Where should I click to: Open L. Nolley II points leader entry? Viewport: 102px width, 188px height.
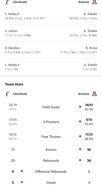pyautogui.click(x=25, y=16)
